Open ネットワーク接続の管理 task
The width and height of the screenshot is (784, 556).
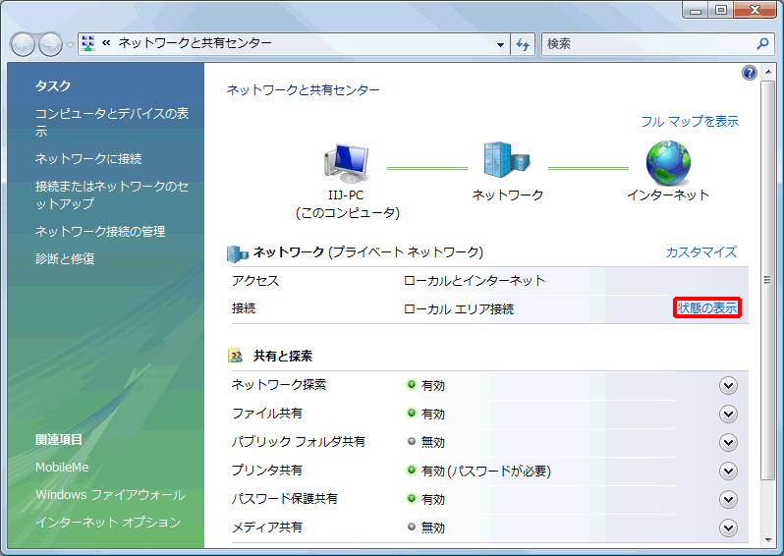click(x=100, y=232)
